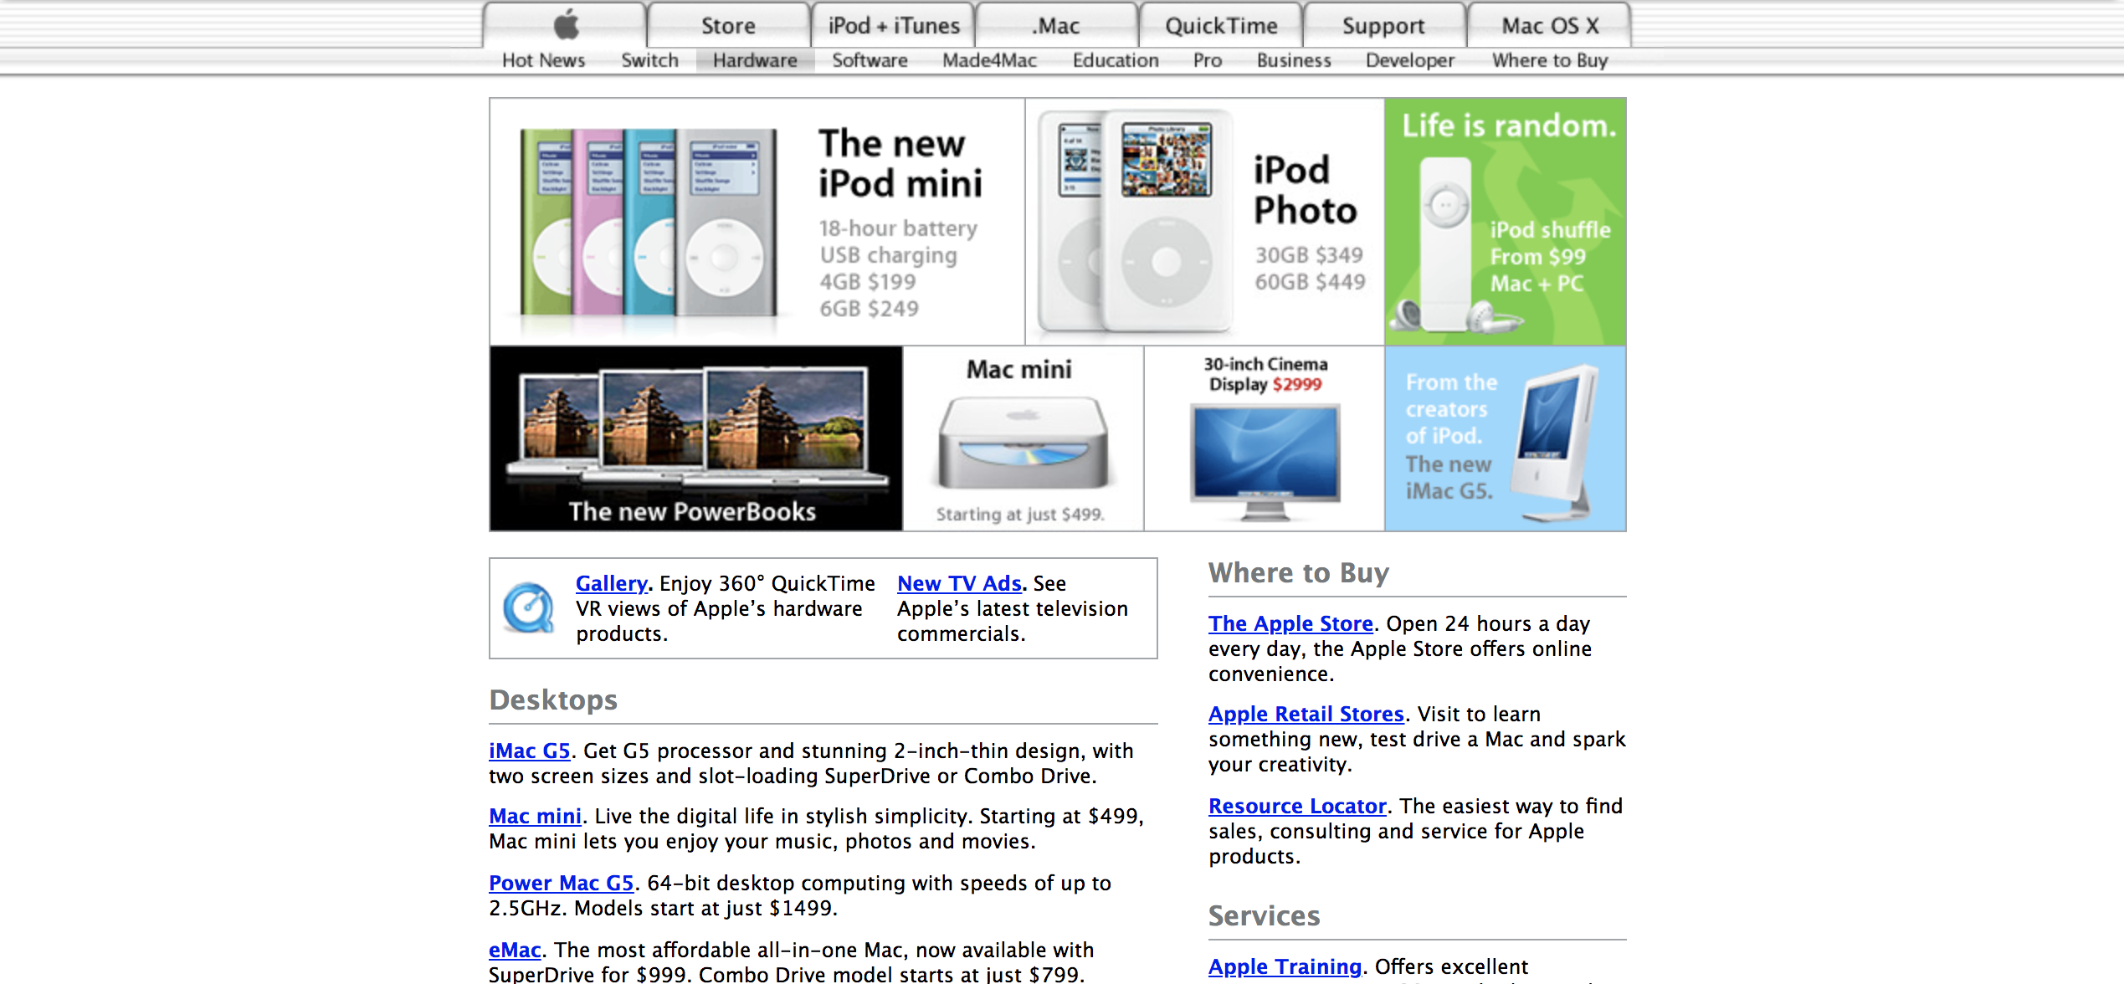Image resolution: width=2124 pixels, height=984 pixels.
Task: Click the new iMac G5 banner
Action: (x=1504, y=438)
